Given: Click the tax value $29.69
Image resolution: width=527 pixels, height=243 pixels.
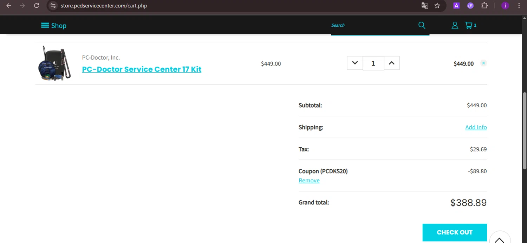Looking at the screenshot, I should (x=478, y=149).
